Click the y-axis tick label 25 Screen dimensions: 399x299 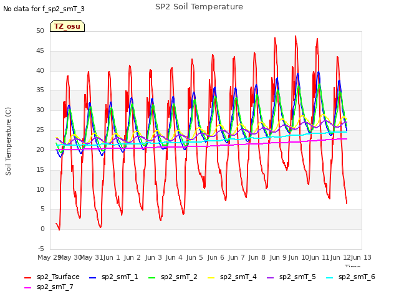coord(40,130)
